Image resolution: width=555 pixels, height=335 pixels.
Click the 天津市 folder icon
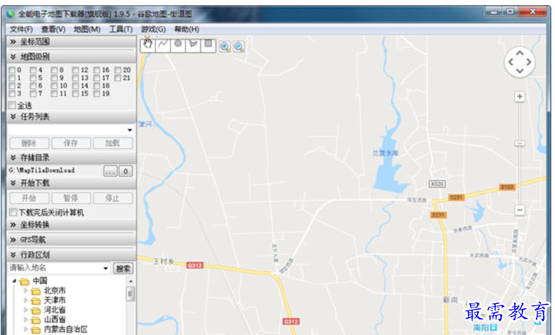tap(36, 301)
